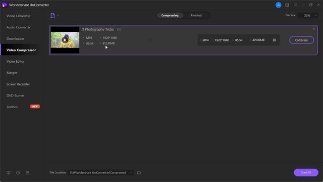This screenshot has width=323, height=182.
Task: Open the output folder icon
Action: 139,172
